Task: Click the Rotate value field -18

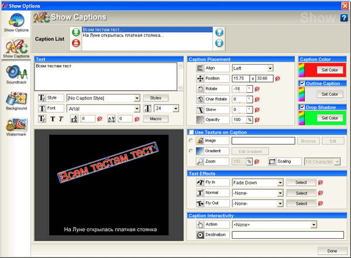Action: click(x=239, y=89)
